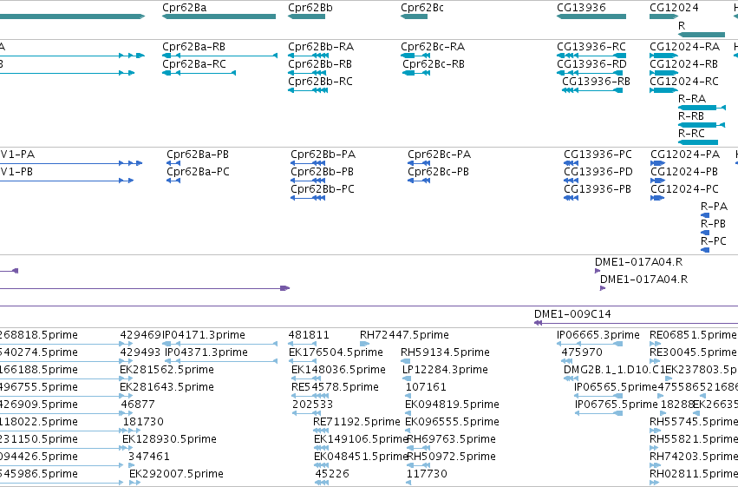
Task: Select the Cpr62Bb-RA transcript label
Action: point(321,47)
